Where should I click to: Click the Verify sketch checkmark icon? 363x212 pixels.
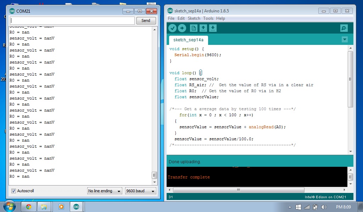pyautogui.click(x=173, y=28)
